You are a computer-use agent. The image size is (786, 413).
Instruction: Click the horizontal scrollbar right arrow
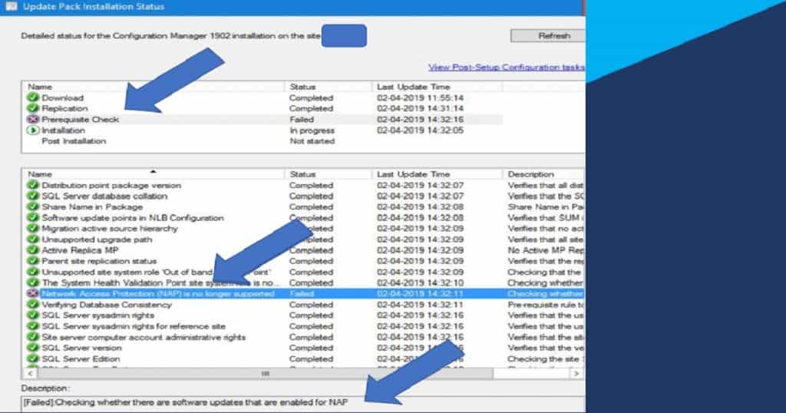tap(576, 373)
